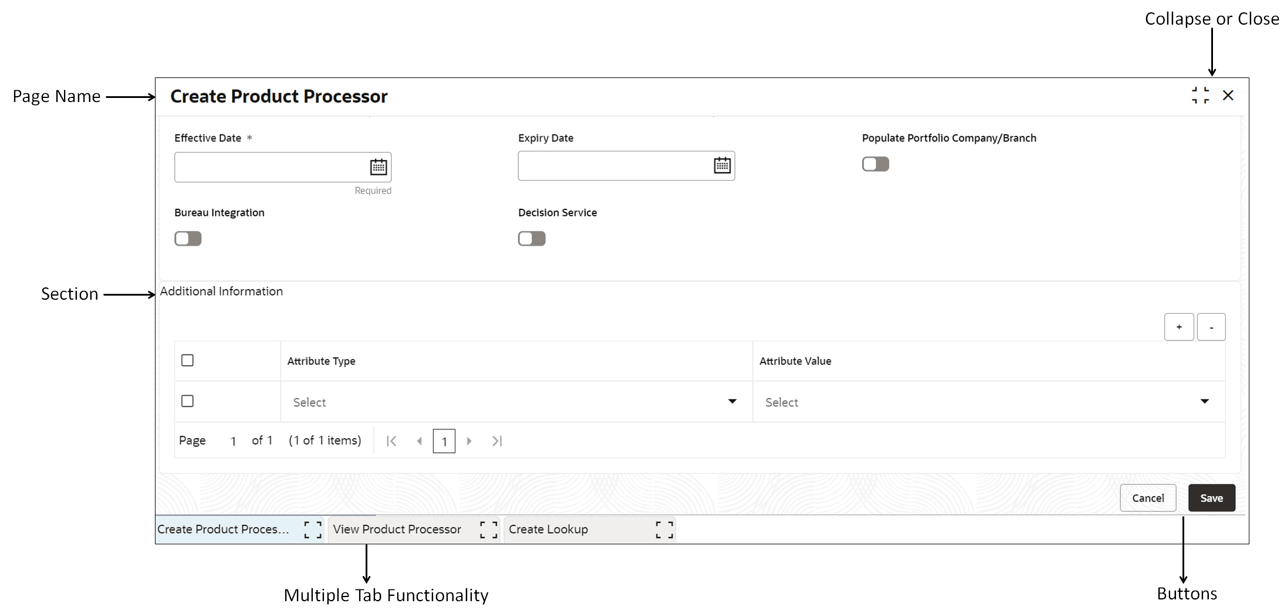The height and width of the screenshot is (610, 1284).
Task: Open the Attribute Type dropdown
Action: click(732, 401)
